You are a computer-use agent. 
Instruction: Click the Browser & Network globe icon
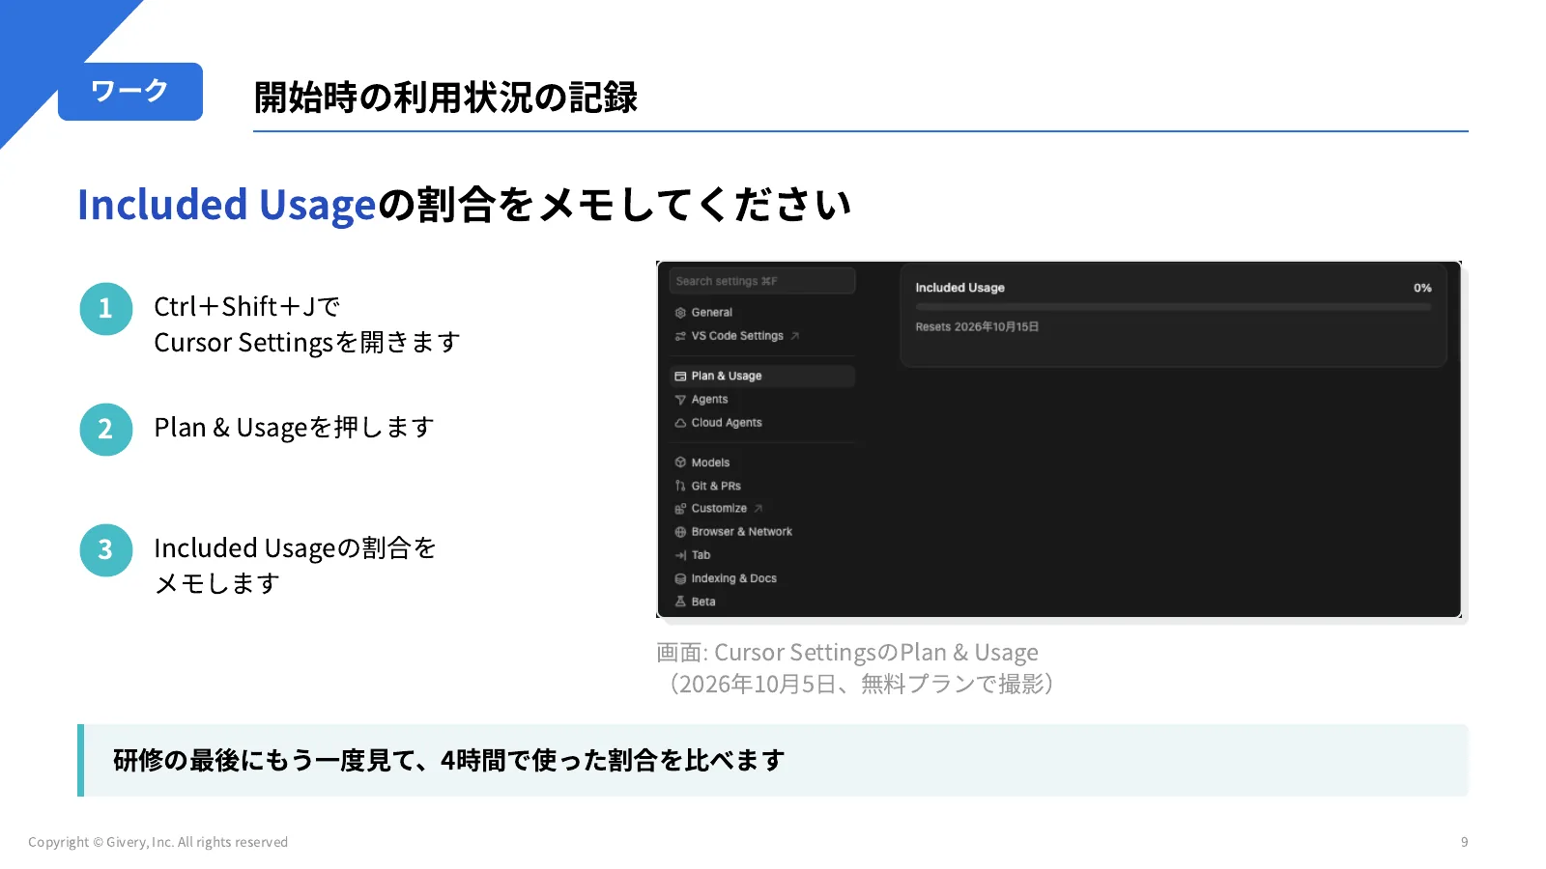coord(680,532)
